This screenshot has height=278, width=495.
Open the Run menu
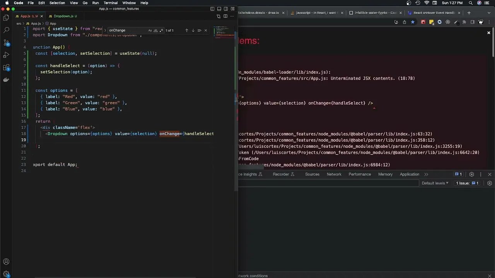point(96,3)
